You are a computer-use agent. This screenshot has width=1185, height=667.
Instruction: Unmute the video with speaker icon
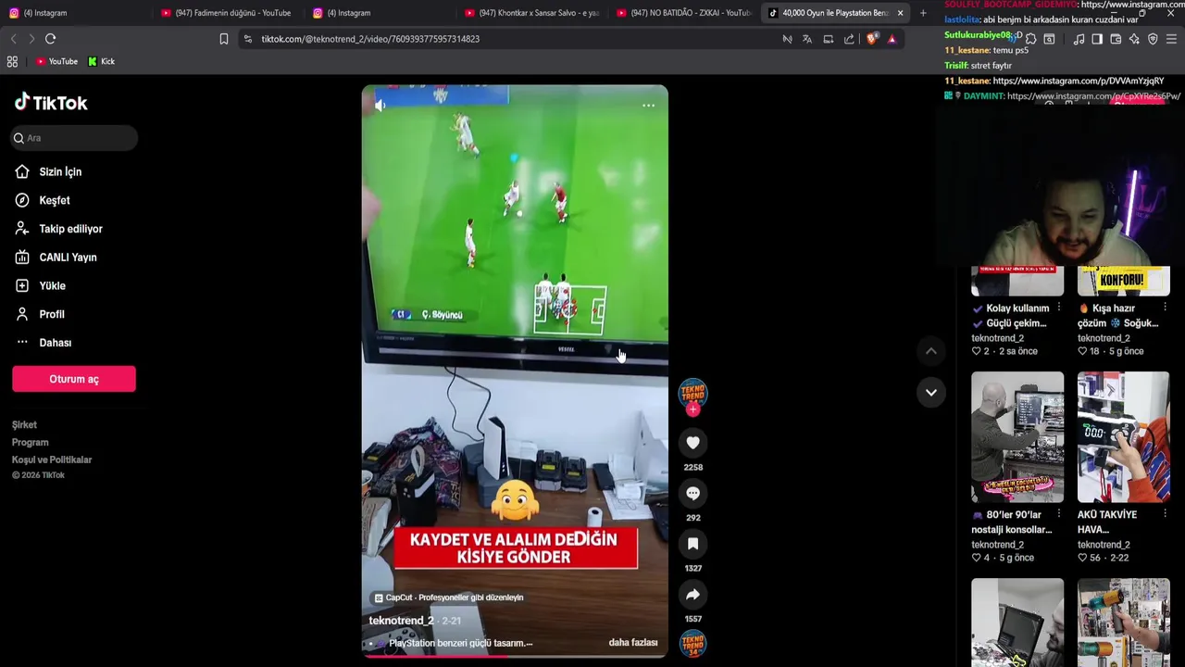click(380, 106)
